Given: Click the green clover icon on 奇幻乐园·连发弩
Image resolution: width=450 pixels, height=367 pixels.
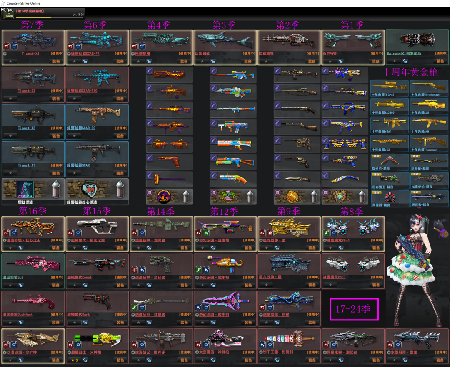Looking at the screenshot, I should [206, 233].
